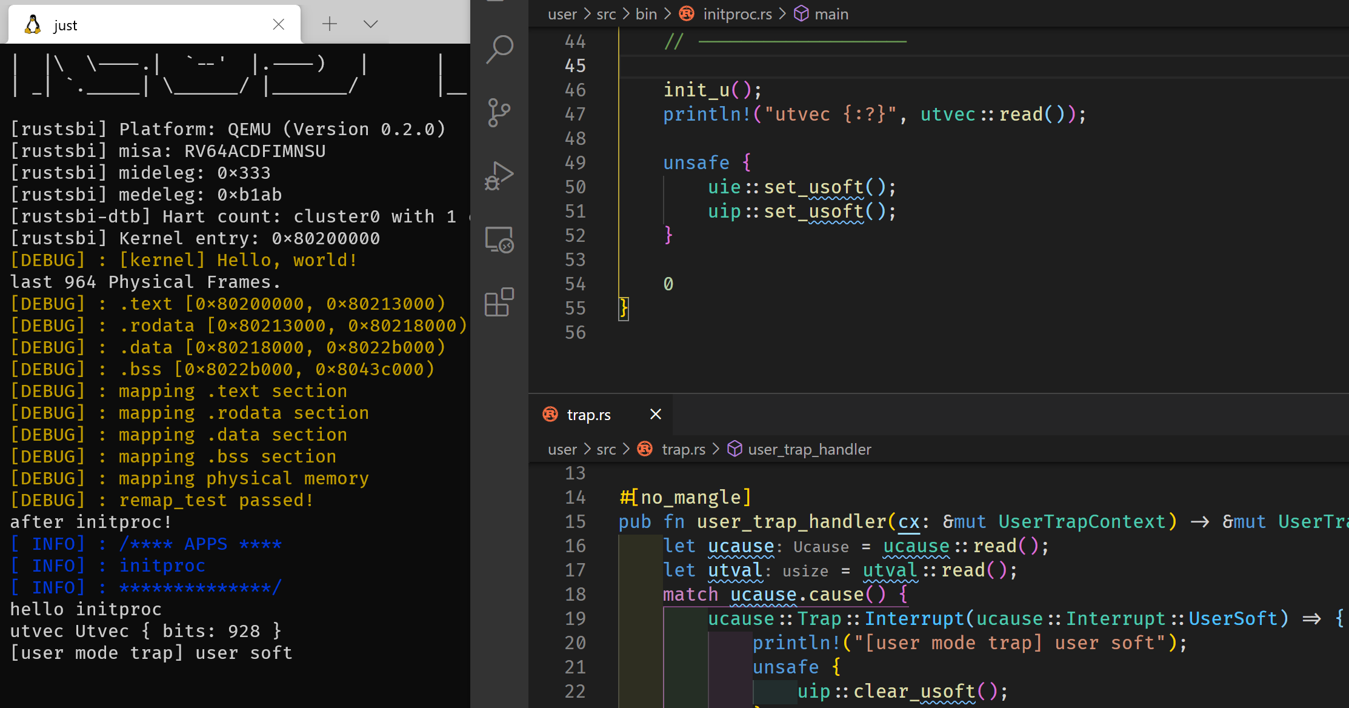Screen dimensions: 1349x708
Task: Expand the initproc.rs breadcrumb item
Action: 737,14
